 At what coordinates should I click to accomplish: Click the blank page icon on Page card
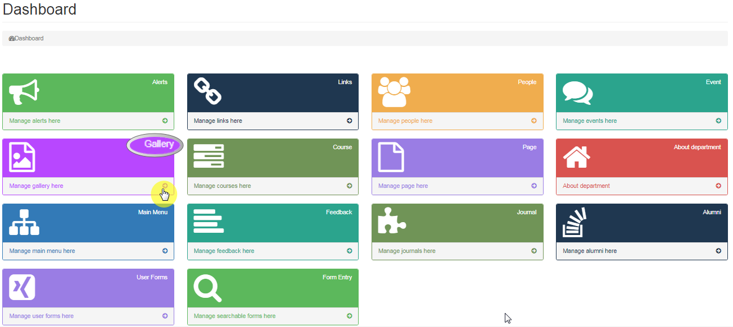click(391, 157)
